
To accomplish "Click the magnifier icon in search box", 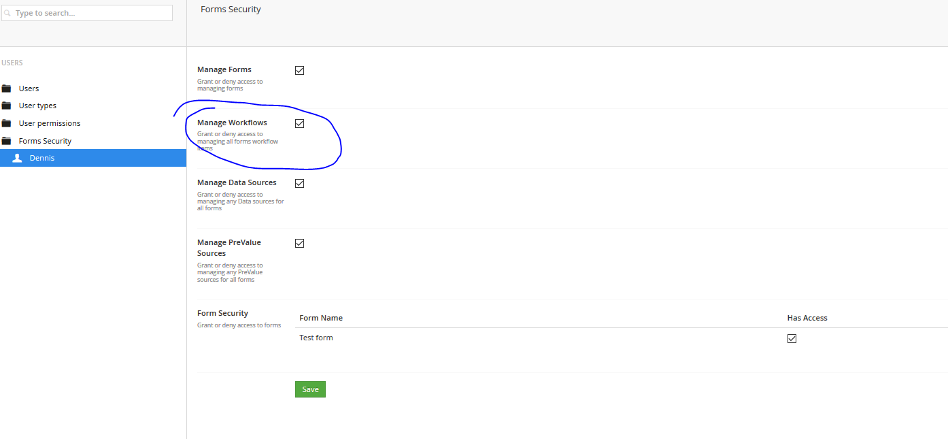I will [8, 13].
